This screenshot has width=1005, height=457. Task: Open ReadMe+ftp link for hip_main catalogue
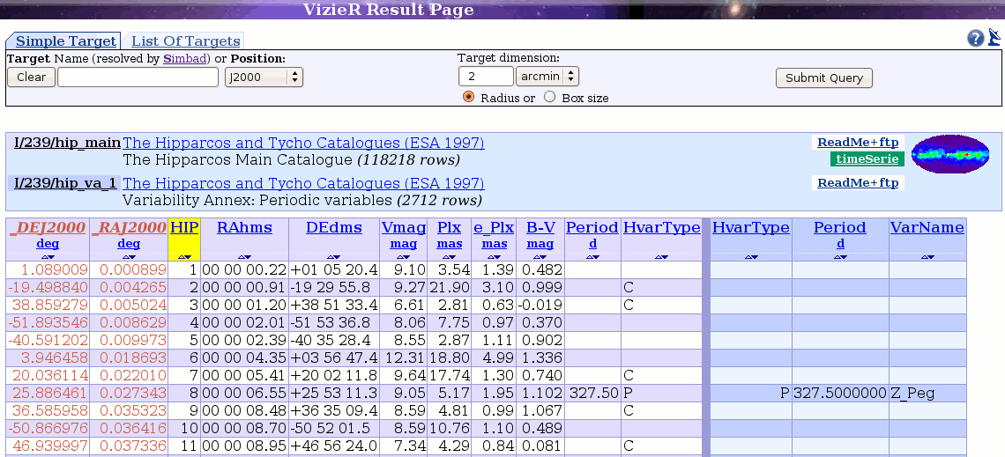(857, 143)
